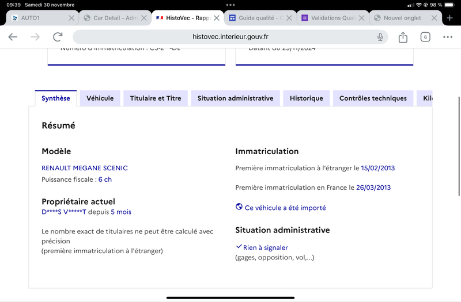
Task: Click the date 26/03/2013
Action: tap(373, 188)
